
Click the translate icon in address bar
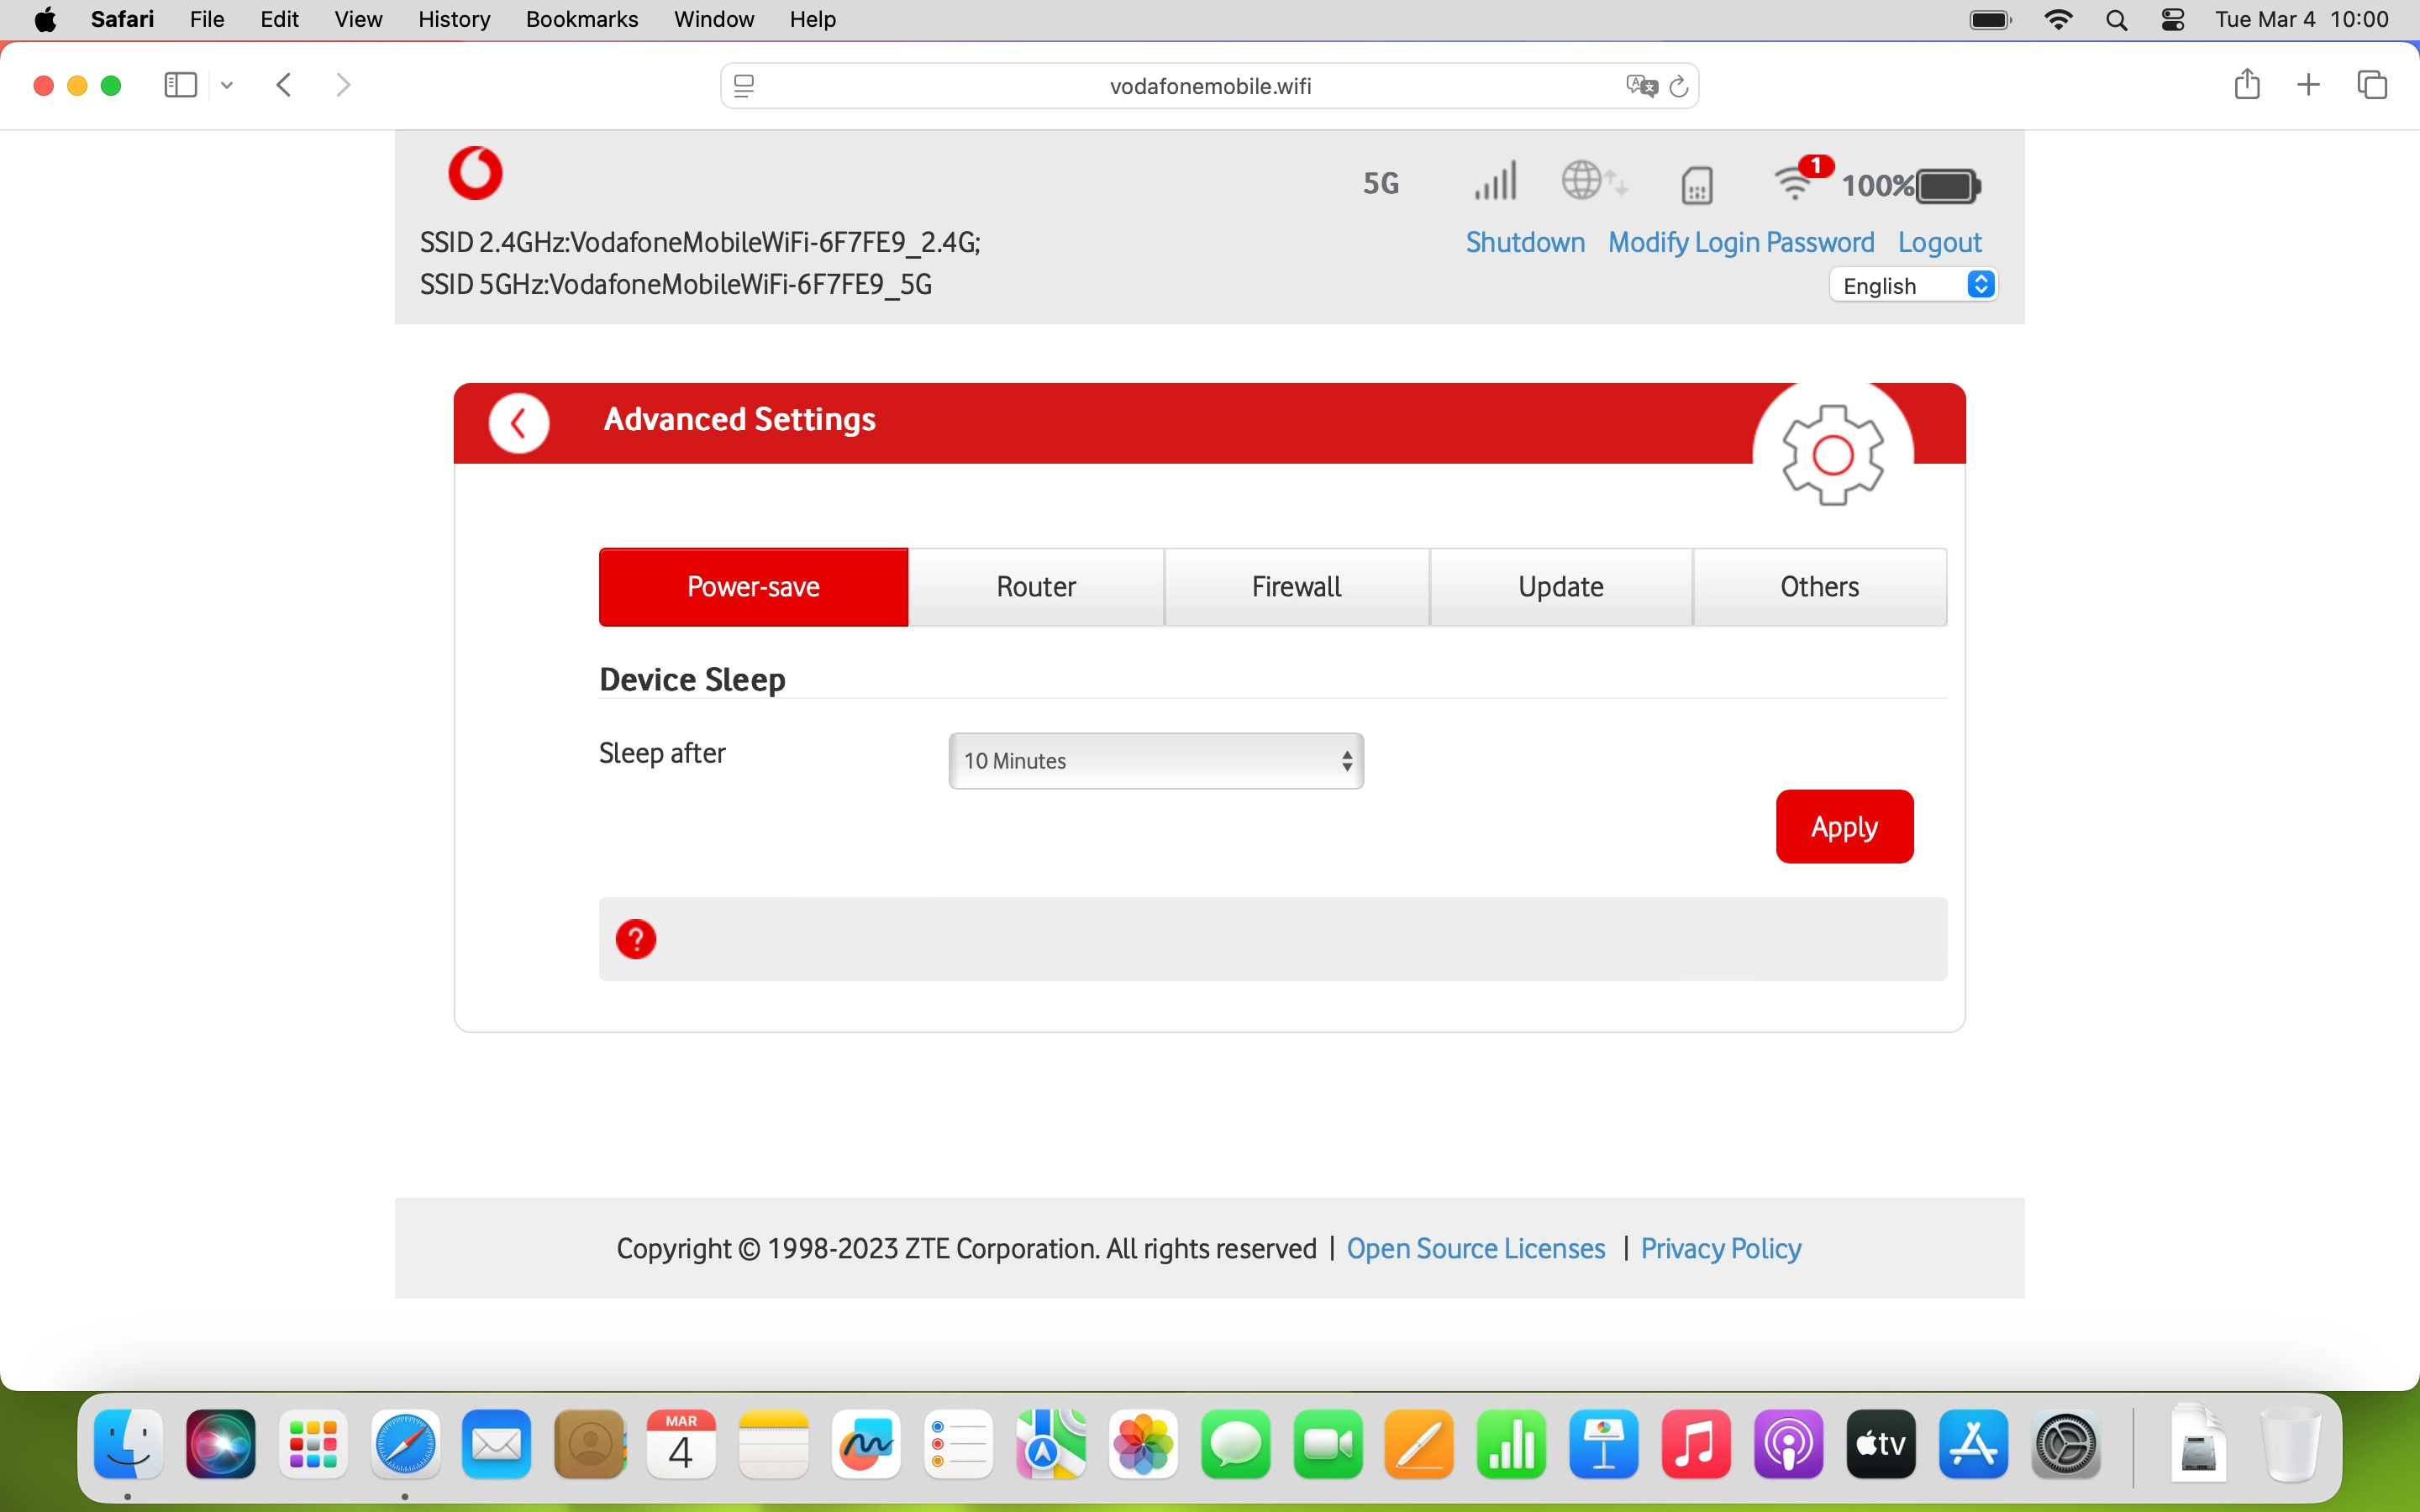pos(1641,86)
